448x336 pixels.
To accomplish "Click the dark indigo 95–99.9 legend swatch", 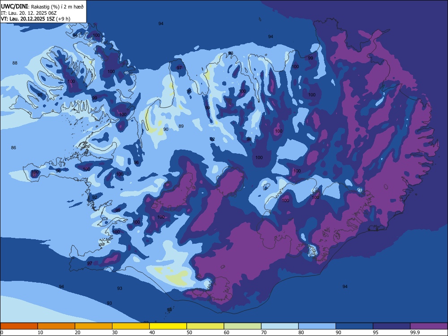I will [392, 326].
